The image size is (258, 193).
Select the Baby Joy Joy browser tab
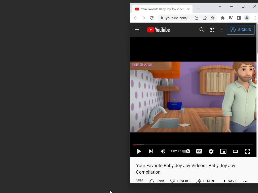tap(162, 9)
